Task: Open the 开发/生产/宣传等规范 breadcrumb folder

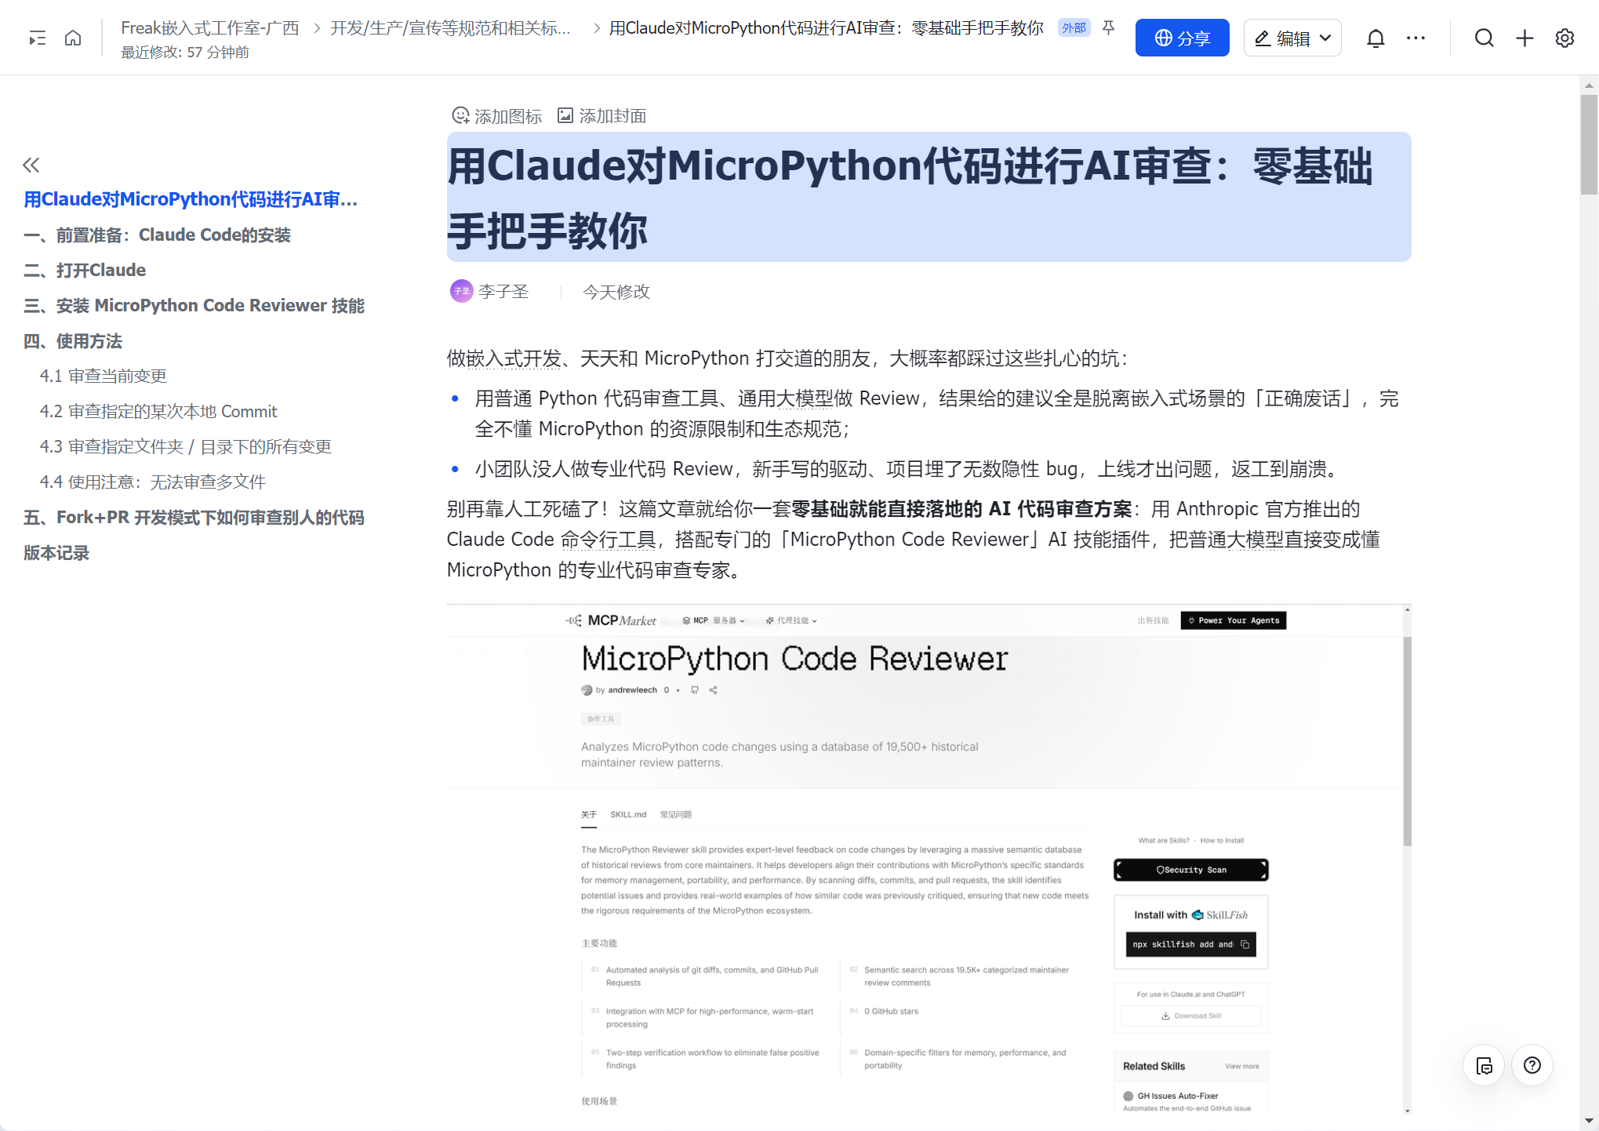Action: coord(450,28)
